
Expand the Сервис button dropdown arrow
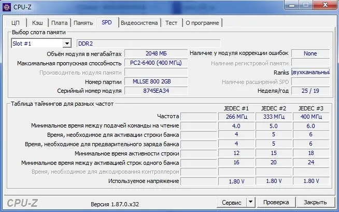pyautogui.click(x=250, y=202)
